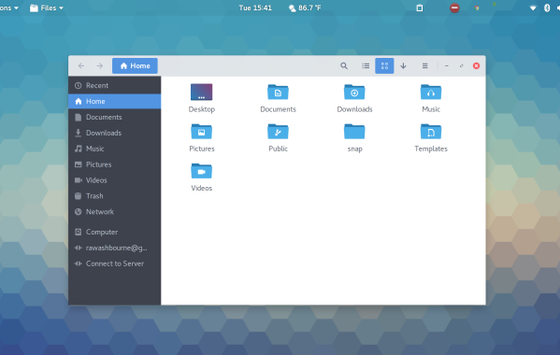Open the Music folder icon in grid

[x=431, y=92]
